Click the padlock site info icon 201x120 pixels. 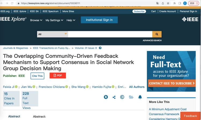(x=19, y=3)
